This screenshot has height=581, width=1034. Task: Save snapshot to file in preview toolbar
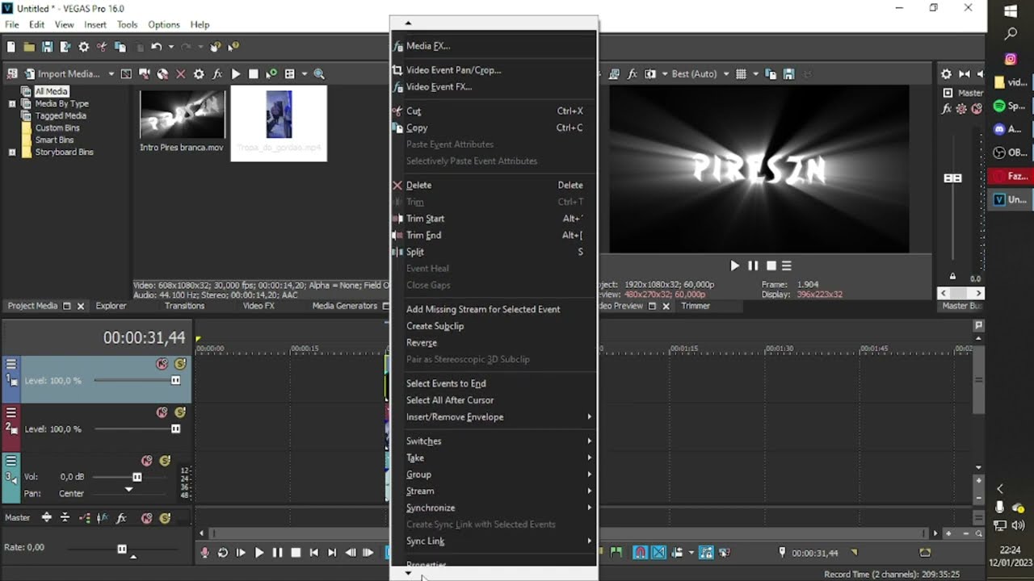click(x=788, y=73)
